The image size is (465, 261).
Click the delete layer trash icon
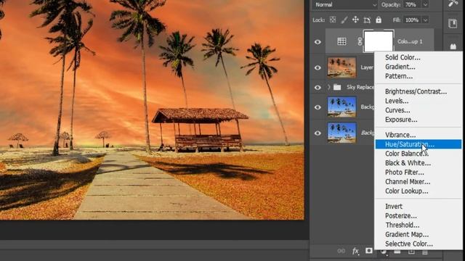[x=425, y=252]
